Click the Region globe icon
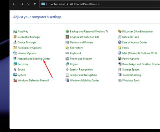This screenshot has height=132, width=160. pos(67,64)
